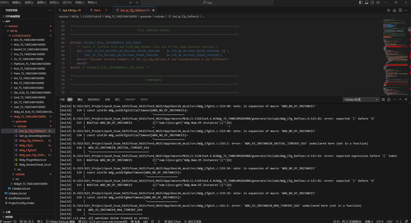Open the 选择(S) menu
Image resolution: width=411 pixels, height=223 pixels.
pos(29,2)
